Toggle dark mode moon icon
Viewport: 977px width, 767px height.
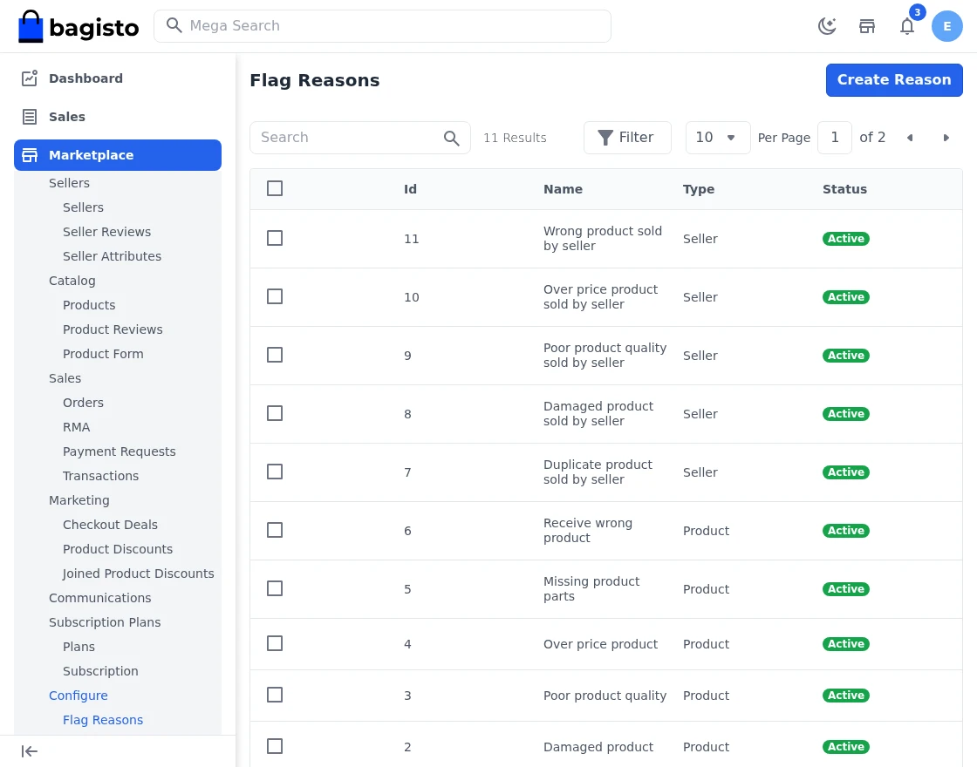coord(827,26)
